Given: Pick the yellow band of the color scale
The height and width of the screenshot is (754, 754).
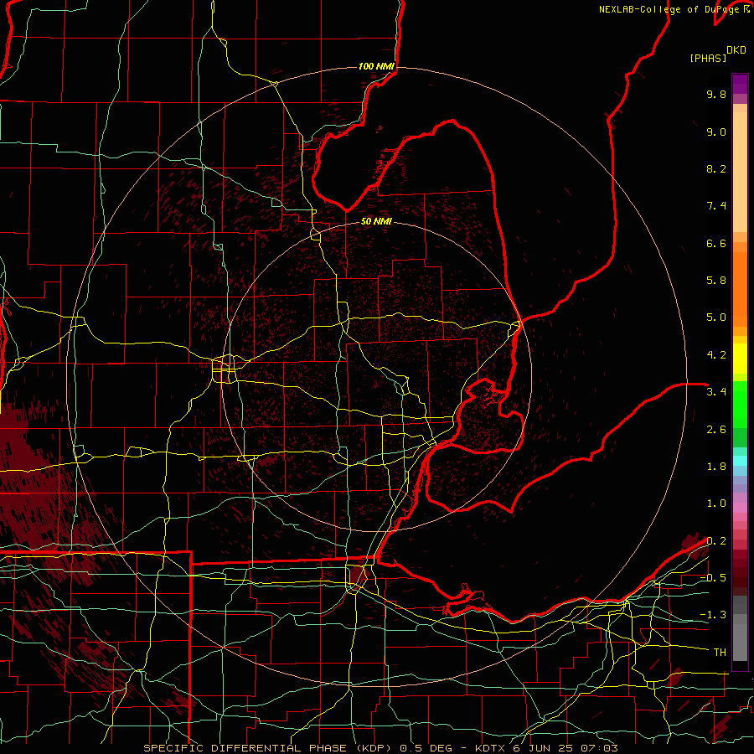Looking at the screenshot, I should tap(740, 359).
